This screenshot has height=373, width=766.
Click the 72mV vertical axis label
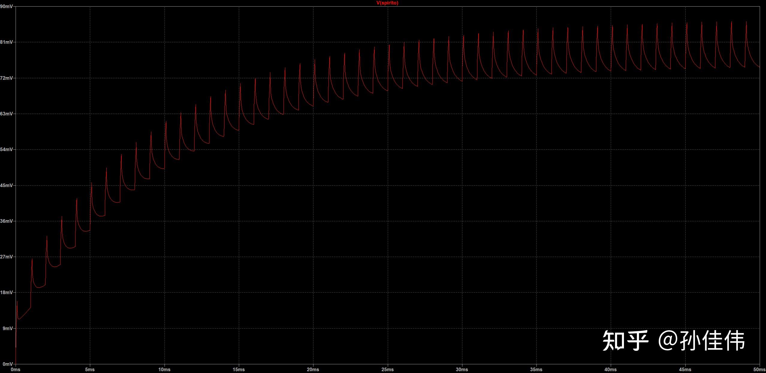pos(6,78)
